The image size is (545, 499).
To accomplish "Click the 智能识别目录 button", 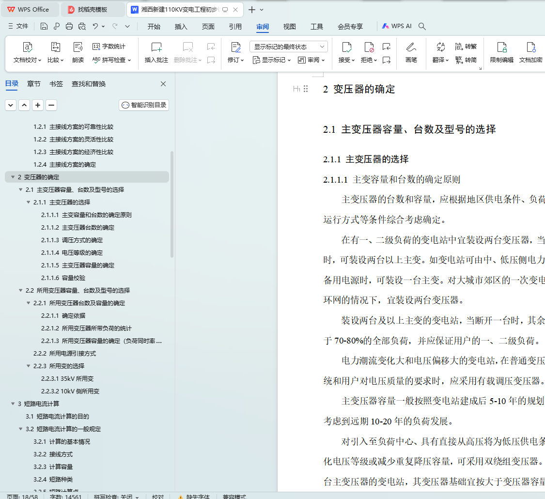I will click(x=144, y=105).
